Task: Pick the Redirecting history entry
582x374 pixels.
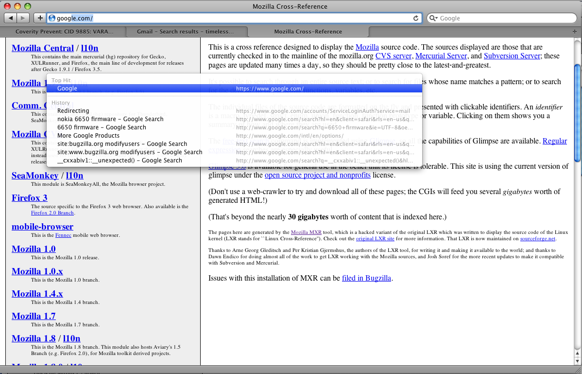Action: (x=234, y=111)
